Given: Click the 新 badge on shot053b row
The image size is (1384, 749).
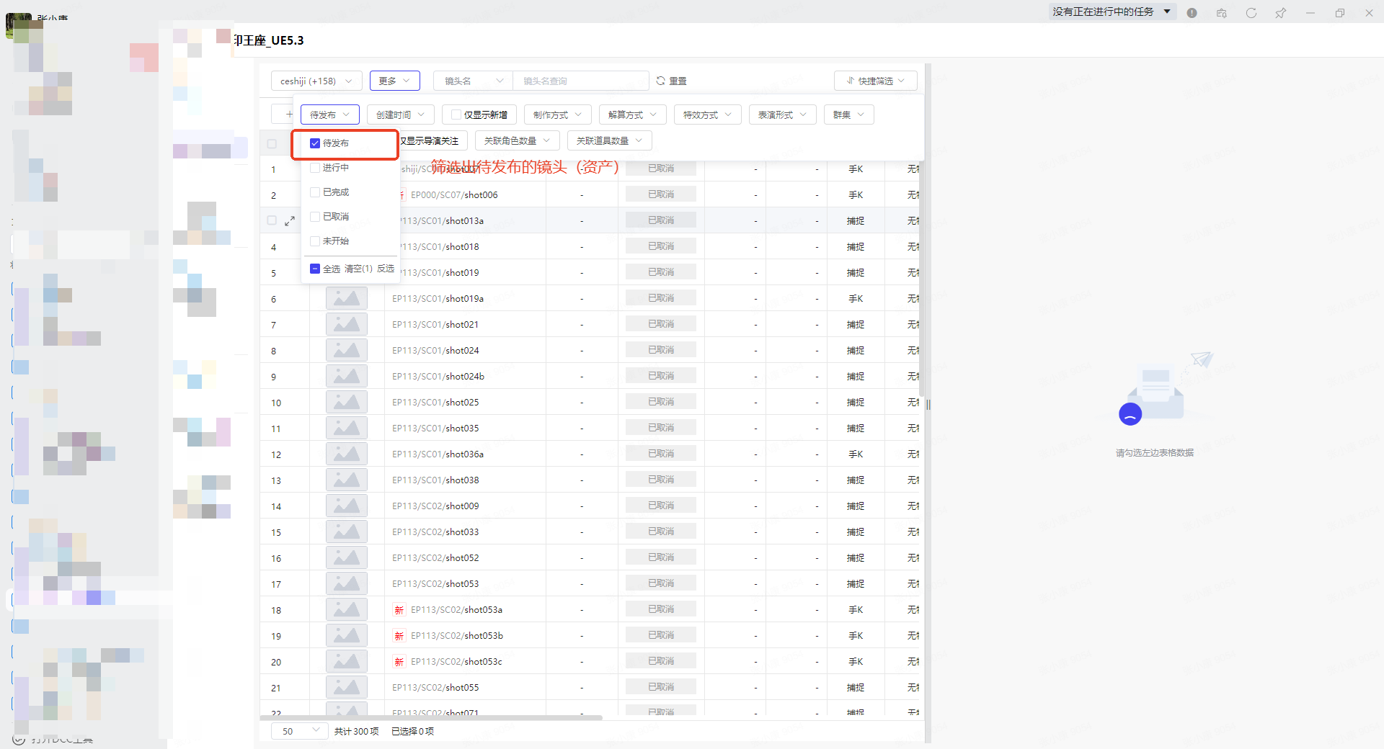Looking at the screenshot, I should (399, 636).
